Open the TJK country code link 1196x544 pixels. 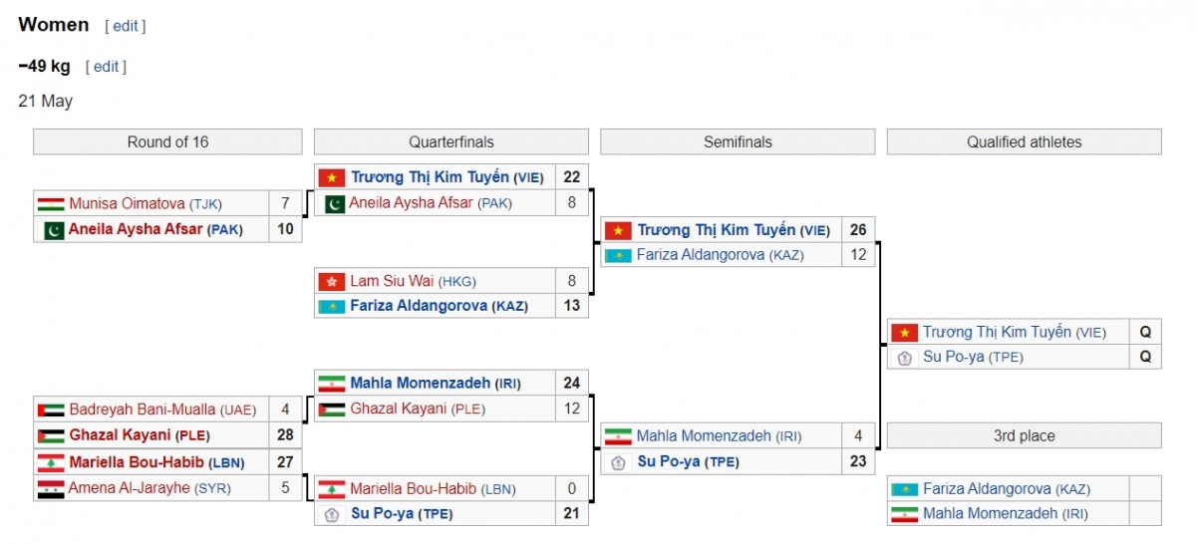coord(207,204)
